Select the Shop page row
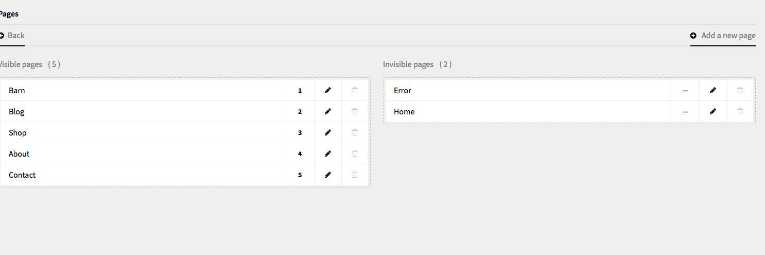This screenshot has width=765, height=255. coord(18,132)
